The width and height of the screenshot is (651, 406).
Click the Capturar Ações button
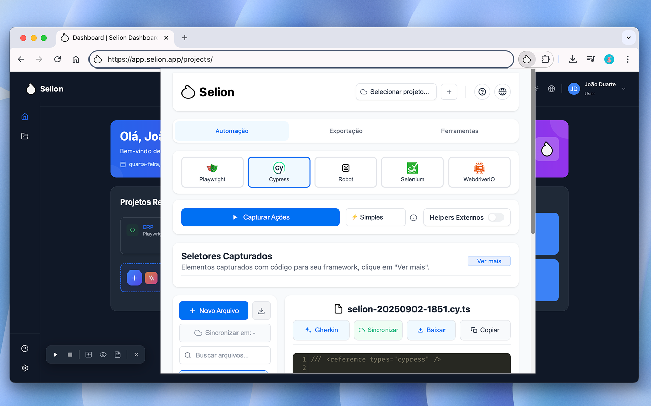click(260, 217)
